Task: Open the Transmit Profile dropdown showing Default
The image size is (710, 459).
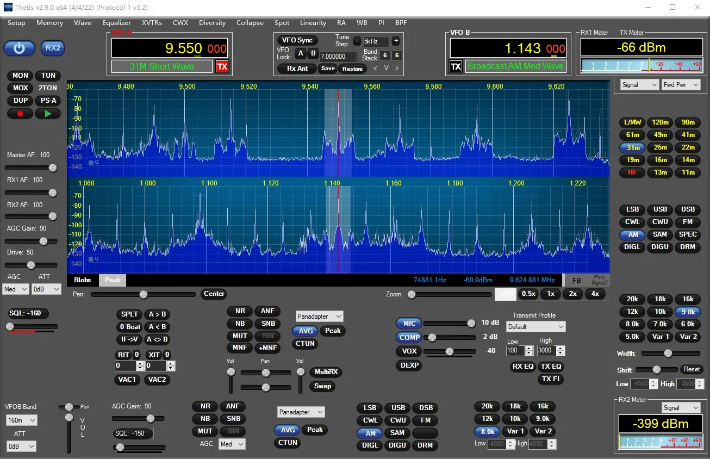Action: click(535, 326)
